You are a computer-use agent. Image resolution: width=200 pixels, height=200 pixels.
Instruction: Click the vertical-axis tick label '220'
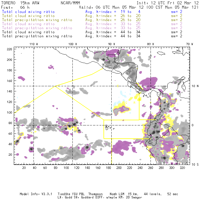click(9, 49)
